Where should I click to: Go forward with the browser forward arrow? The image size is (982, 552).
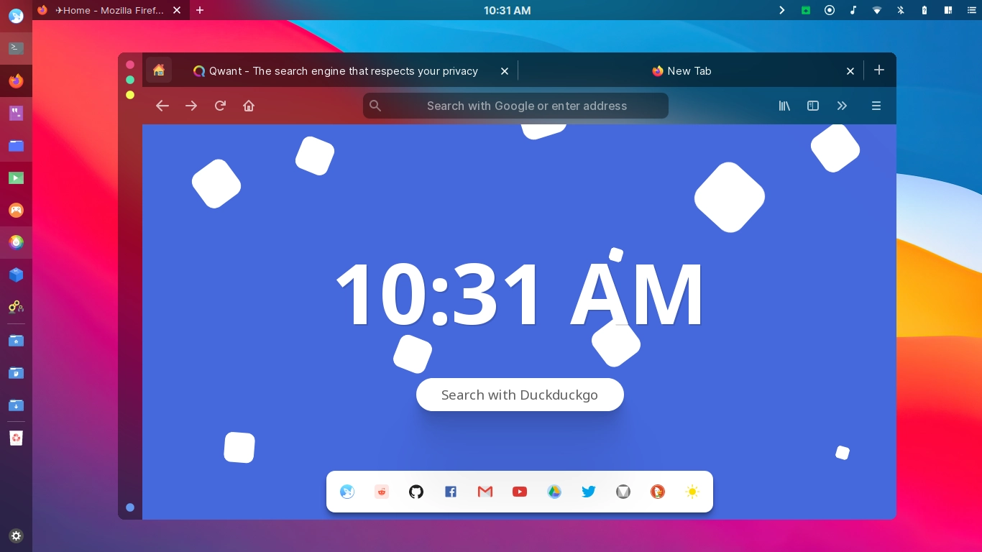pos(191,106)
